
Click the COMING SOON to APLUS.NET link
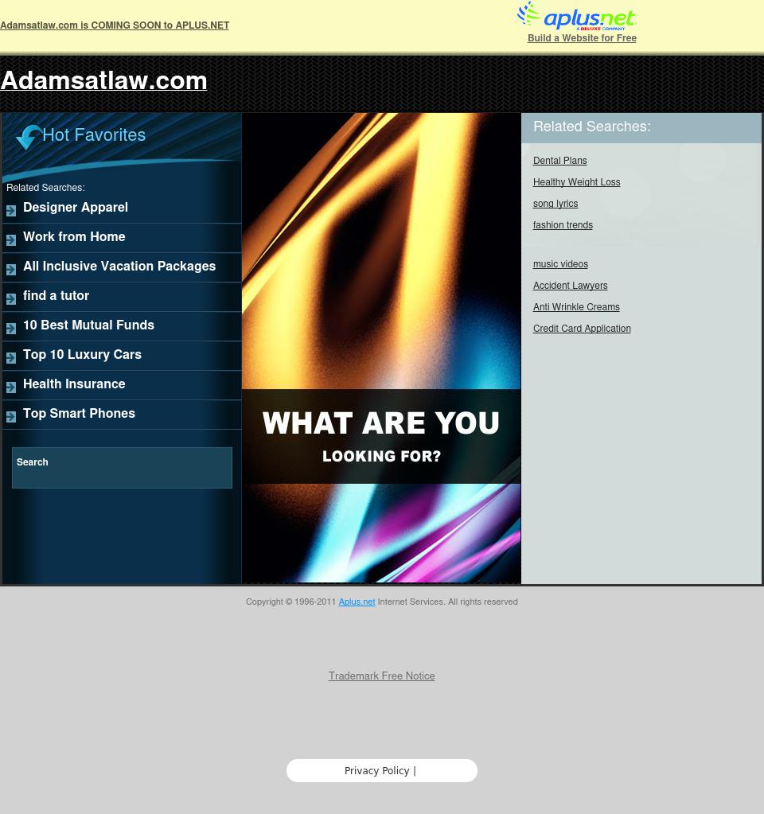tap(115, 25)
